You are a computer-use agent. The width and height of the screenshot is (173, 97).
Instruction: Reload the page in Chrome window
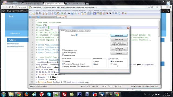click(9, 7)
